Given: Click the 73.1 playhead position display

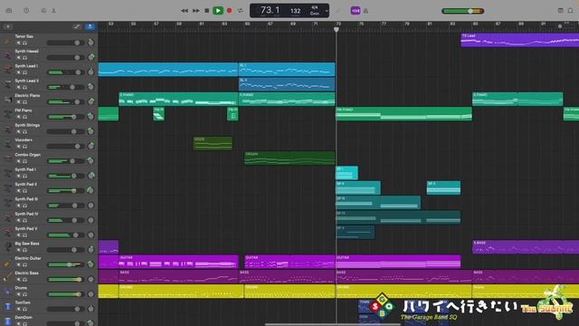Looking at the screenshot, I should click(x=271, y=10).
